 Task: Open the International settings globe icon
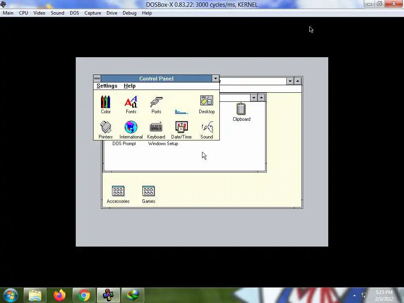131,129
